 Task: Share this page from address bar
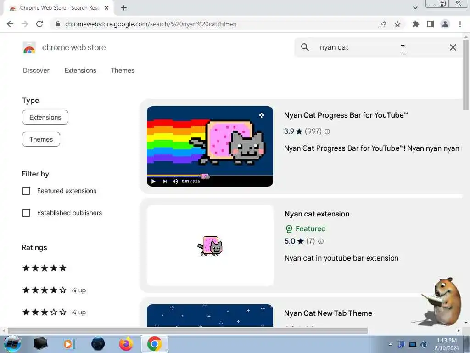click(383, 24)
